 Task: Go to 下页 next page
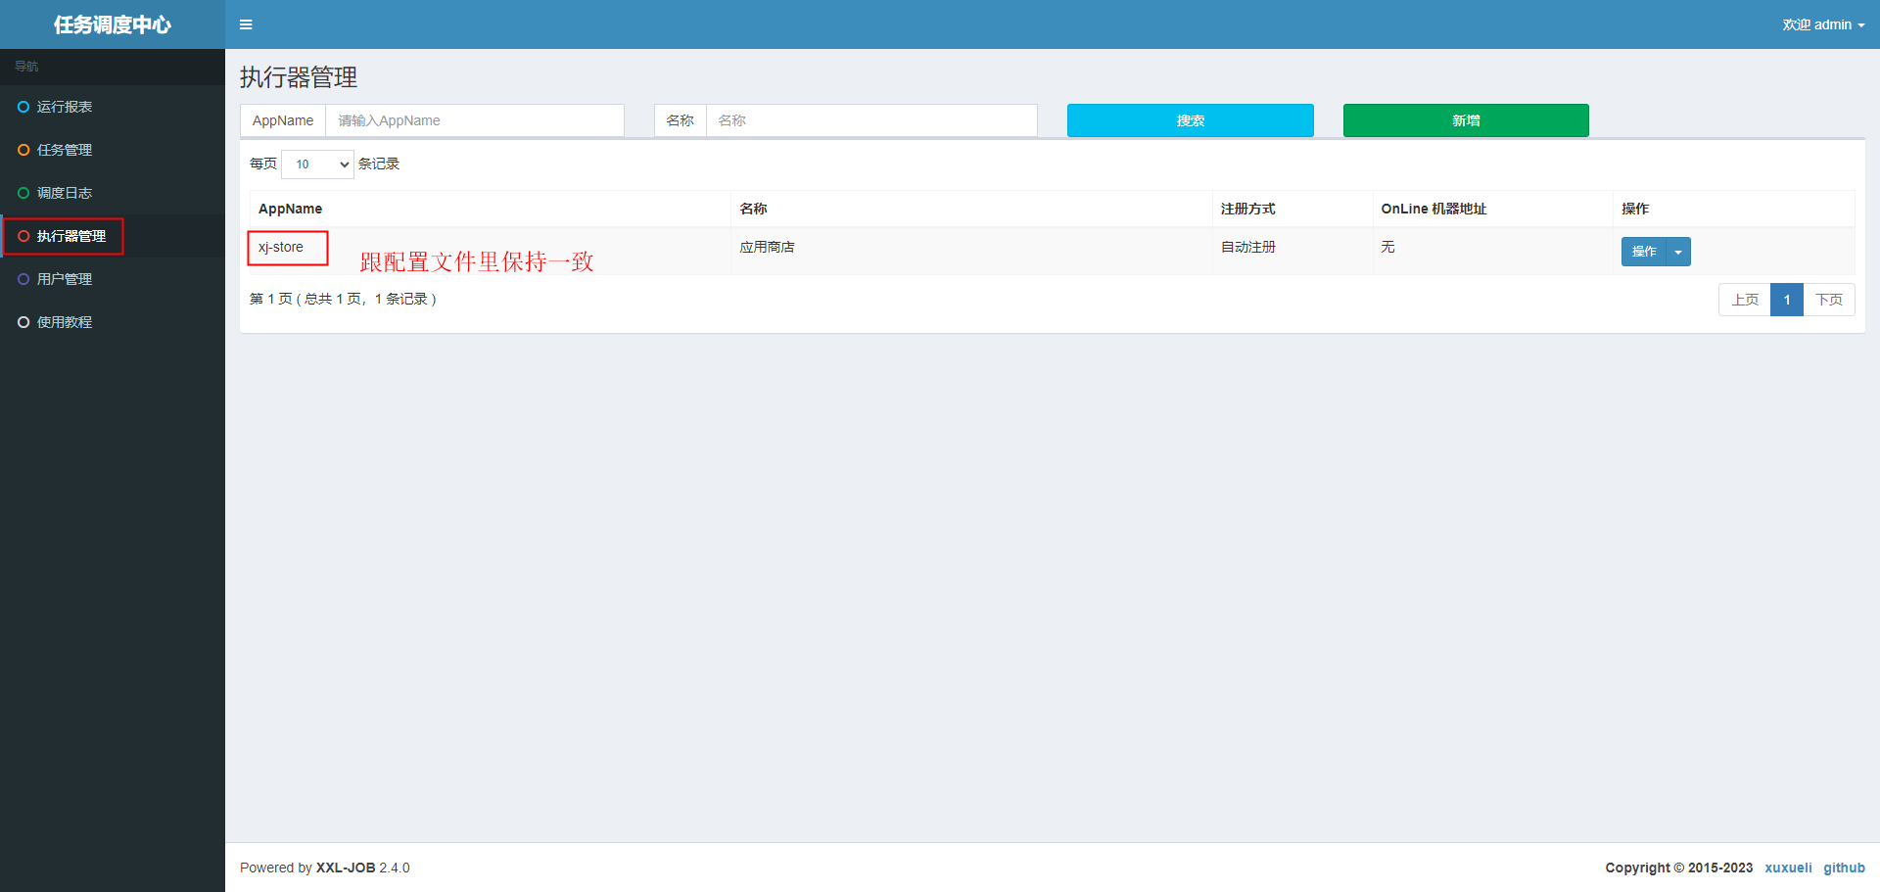(1829, 300)
